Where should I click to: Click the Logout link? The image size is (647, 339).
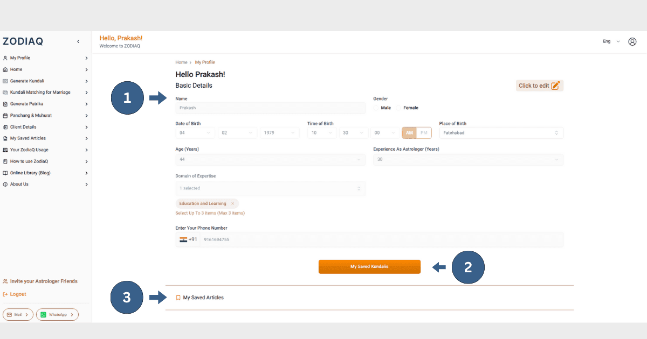pyautogui.click(x=15, y=294)
